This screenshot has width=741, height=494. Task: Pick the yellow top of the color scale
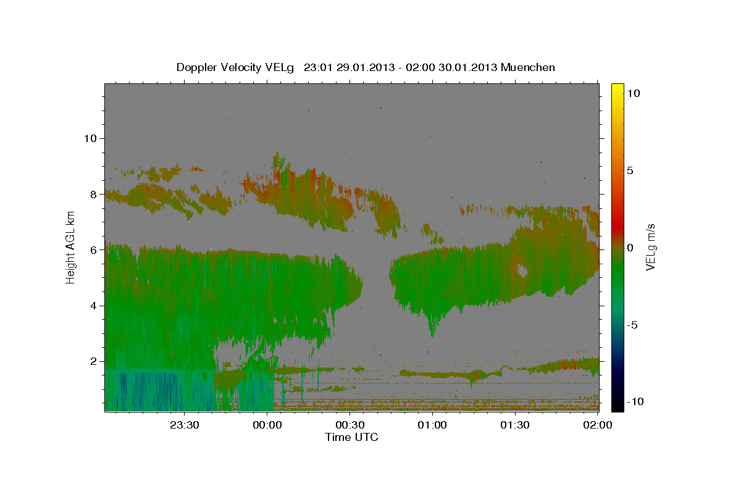click(x=617, y=88)
